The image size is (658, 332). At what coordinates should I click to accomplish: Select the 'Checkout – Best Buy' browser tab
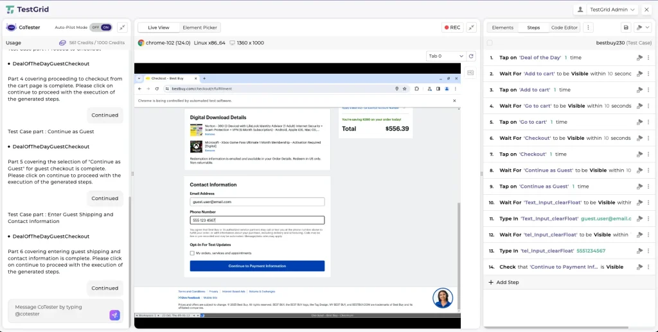point(171,78)
